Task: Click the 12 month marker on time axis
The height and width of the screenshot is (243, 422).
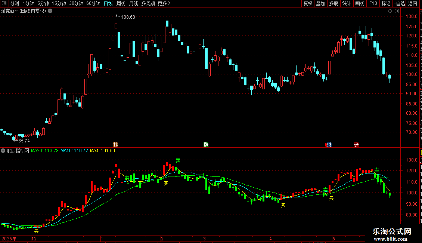Action: coord(34,239)
